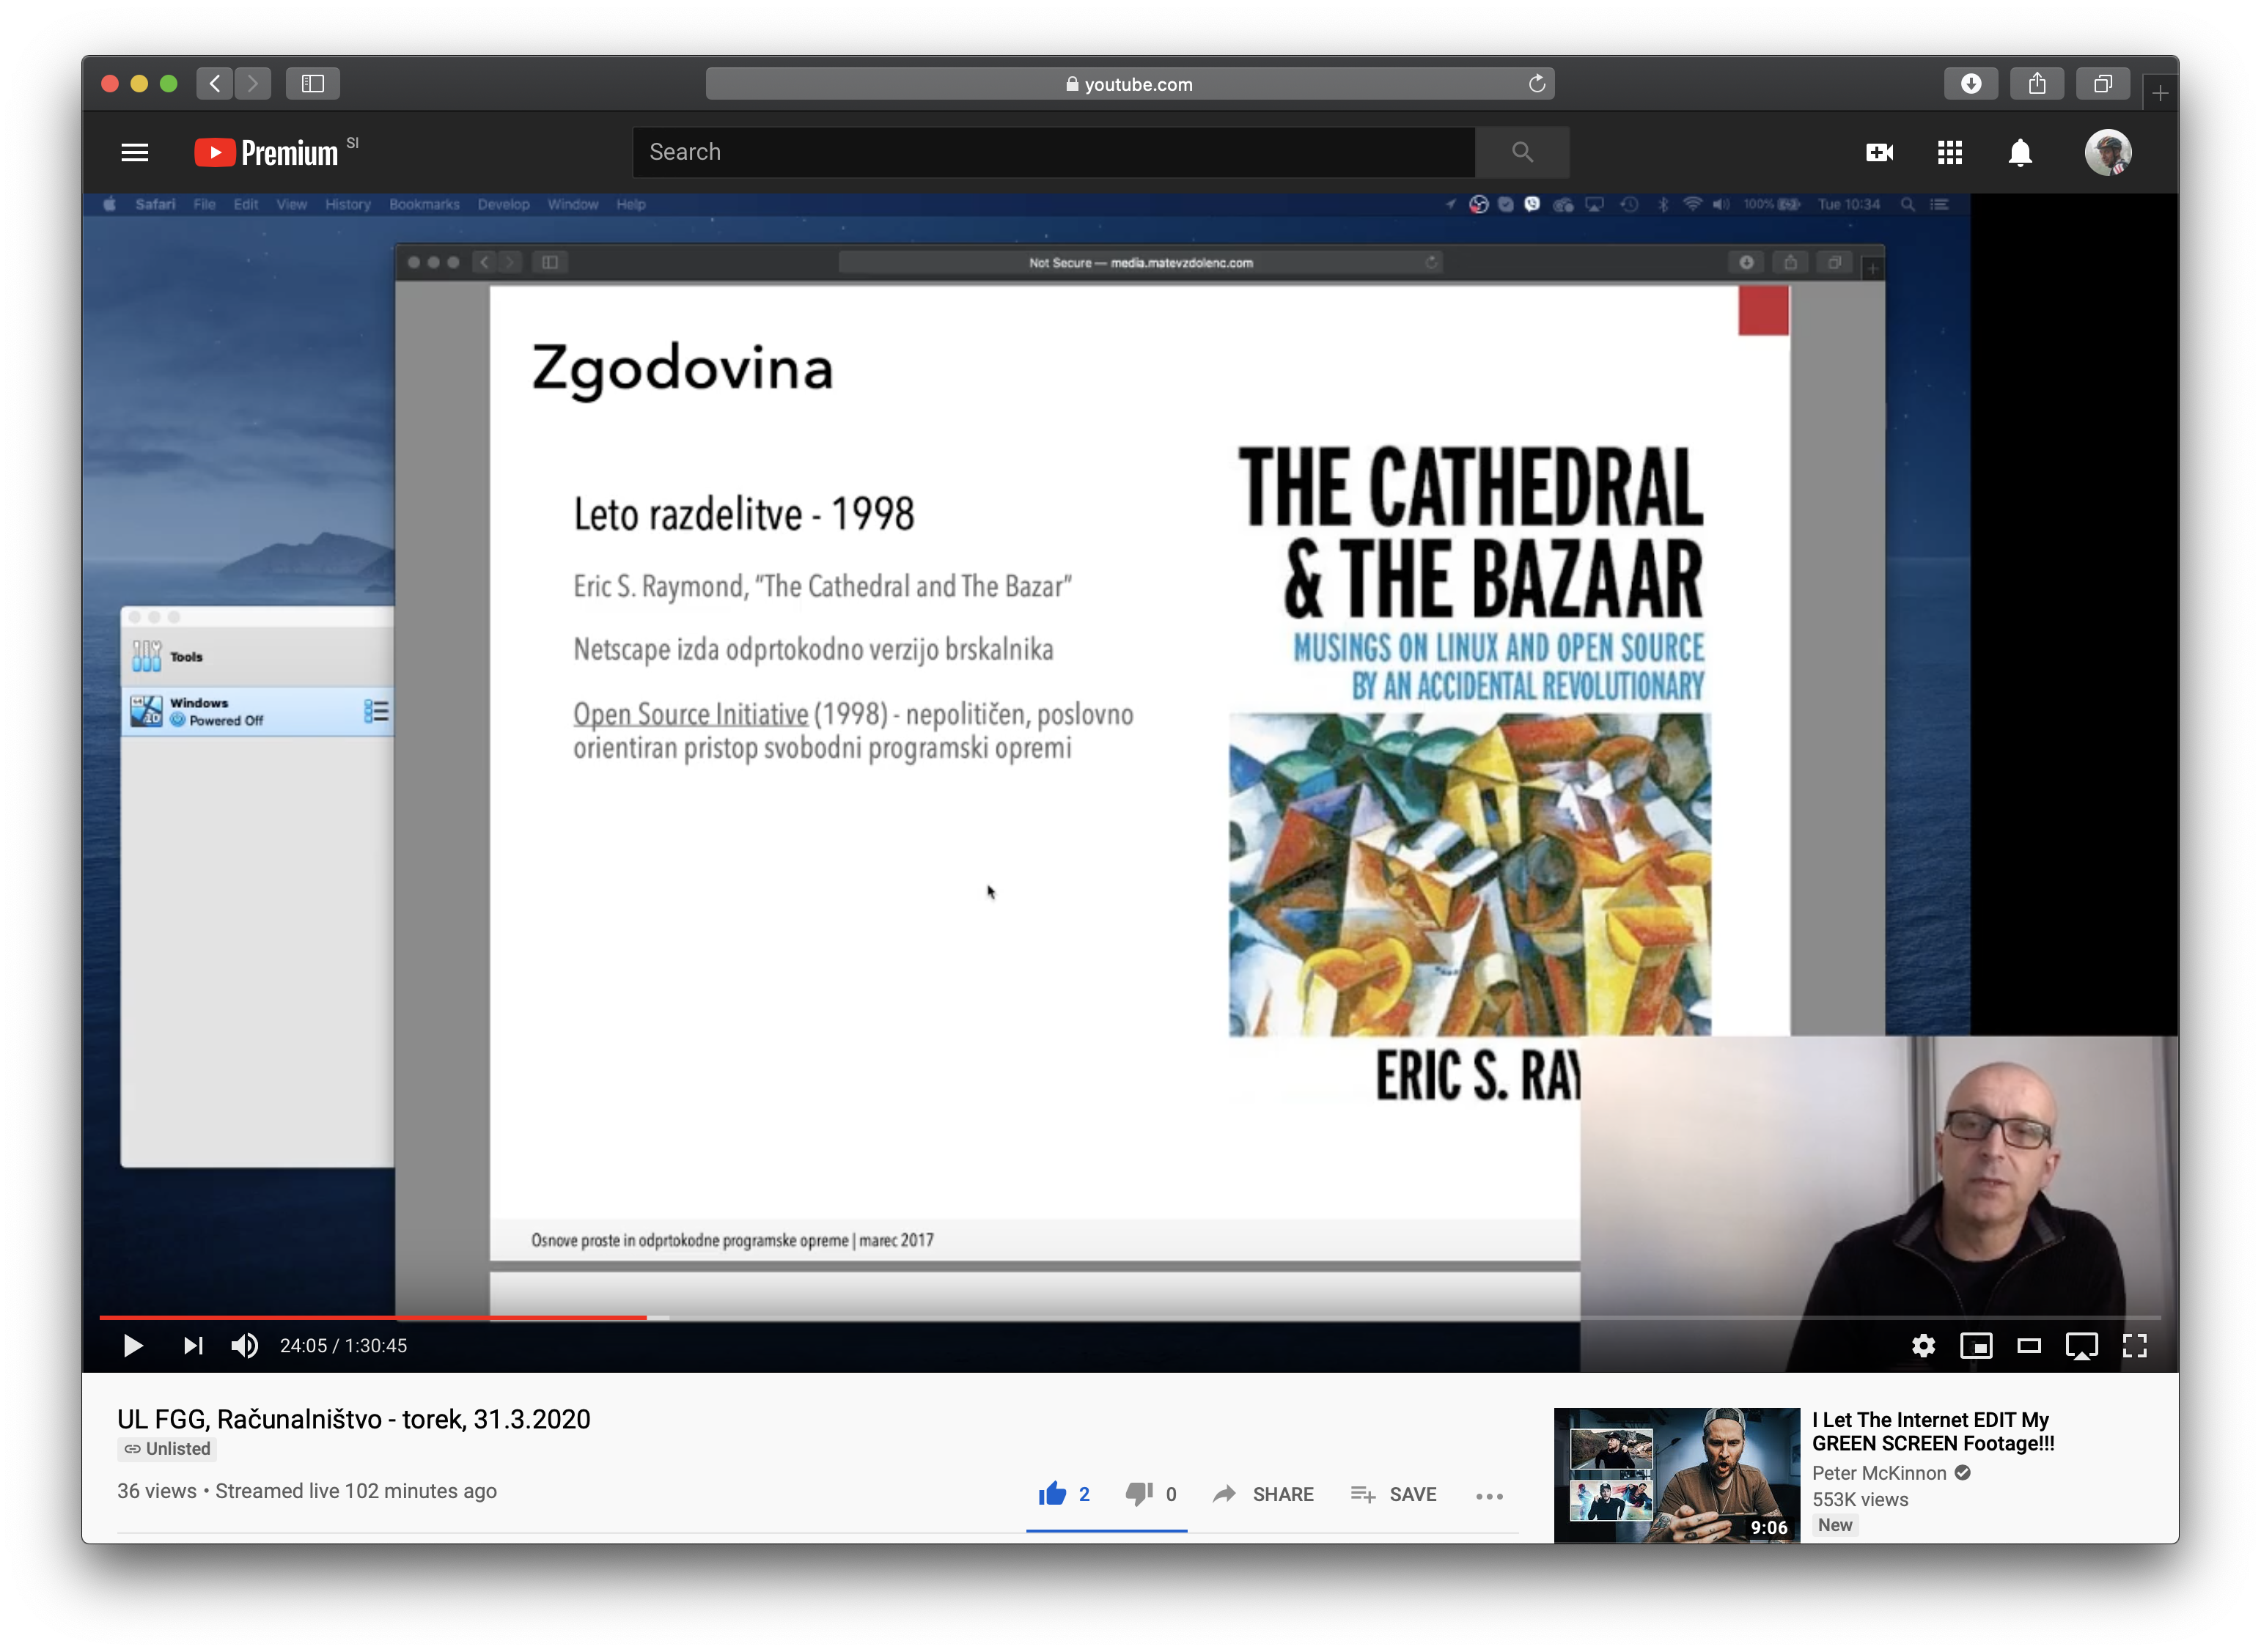Click the video title UL FGG, Računalništvo
This screenshot has width=2261, height=1652.
coord(354,1418)
